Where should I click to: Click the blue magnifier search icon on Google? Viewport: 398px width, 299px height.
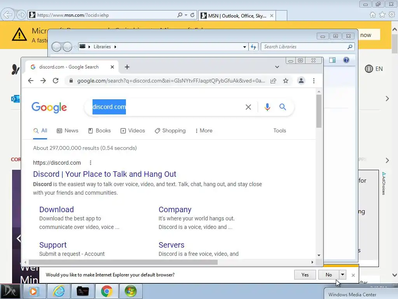coord(283,107)
